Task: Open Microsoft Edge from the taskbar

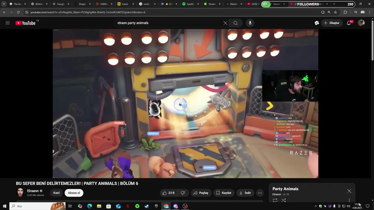Action: (89, 206)
